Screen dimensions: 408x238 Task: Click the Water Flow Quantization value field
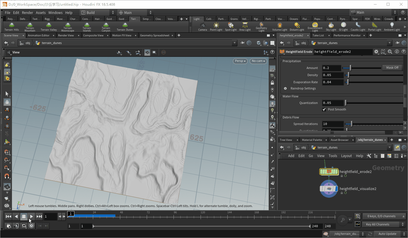(x=332, y=103)
